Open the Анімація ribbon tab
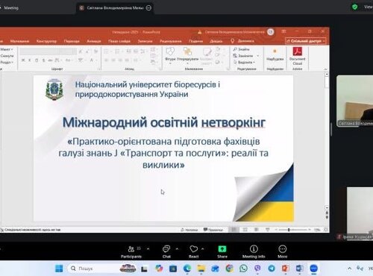This screenshot has height=276, width=373. (94, 41)
